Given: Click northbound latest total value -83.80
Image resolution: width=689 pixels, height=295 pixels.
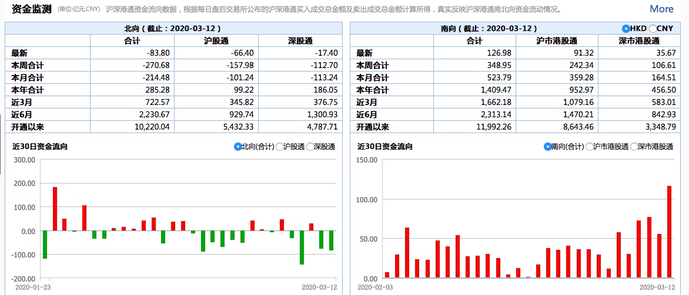Looking at the screenshot, I should point(158,53).
